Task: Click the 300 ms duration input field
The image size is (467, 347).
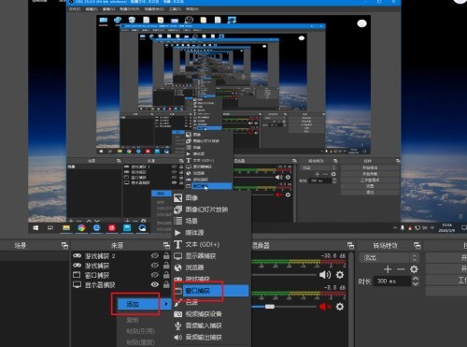Action: tap(391, 282)
